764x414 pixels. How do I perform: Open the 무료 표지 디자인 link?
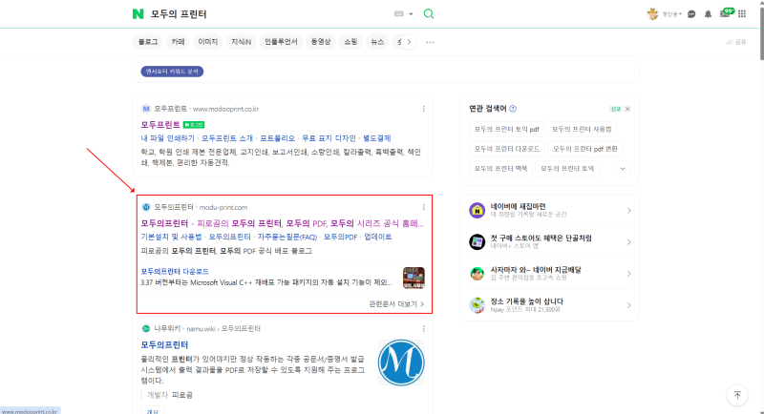(x=329, y=138)
